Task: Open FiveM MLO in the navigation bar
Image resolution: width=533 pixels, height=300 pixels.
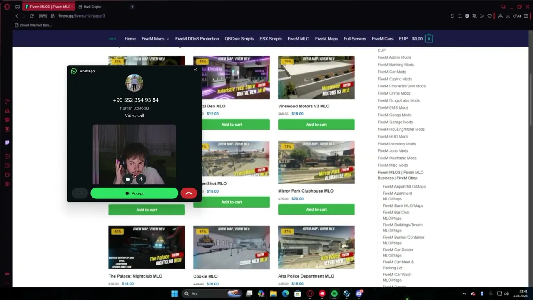Action: [298, 39]
